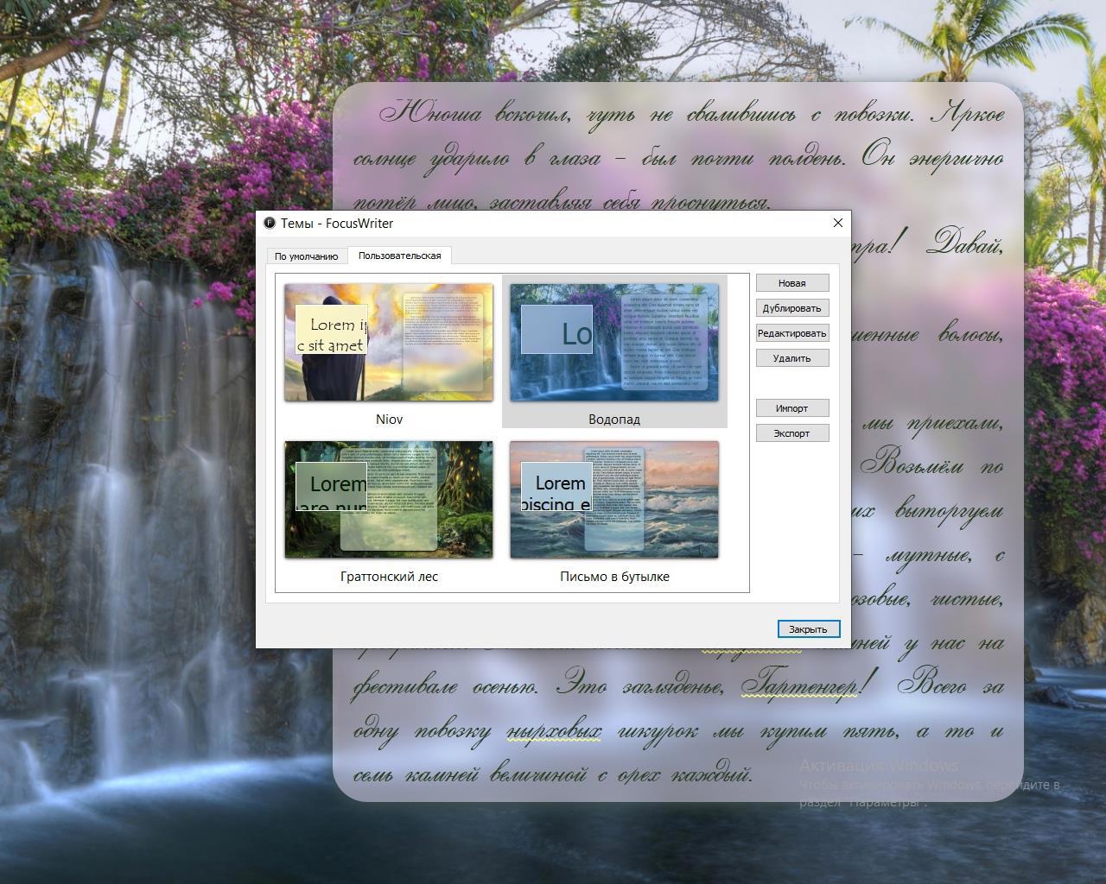This screenshot has width=1106, height=884.
Task: Open the theme editor via Редактировать
Action: tap(791, 333)
